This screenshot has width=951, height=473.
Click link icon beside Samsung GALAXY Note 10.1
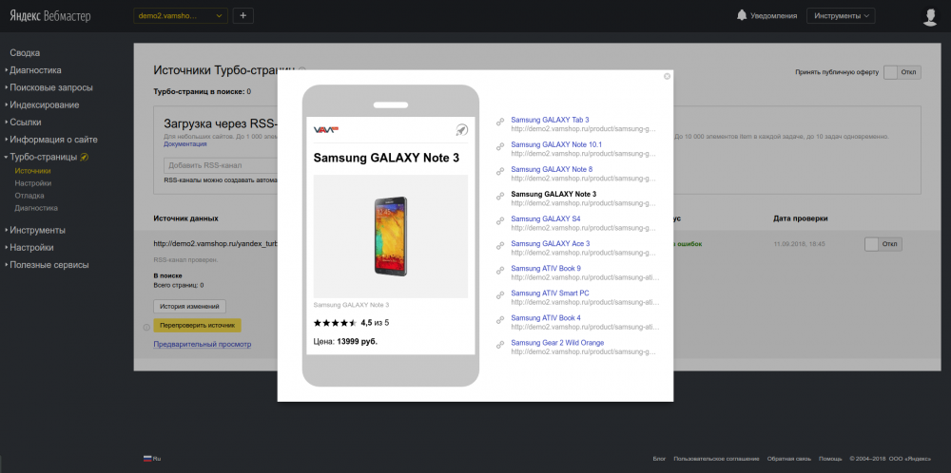click(x=500, y=147)
